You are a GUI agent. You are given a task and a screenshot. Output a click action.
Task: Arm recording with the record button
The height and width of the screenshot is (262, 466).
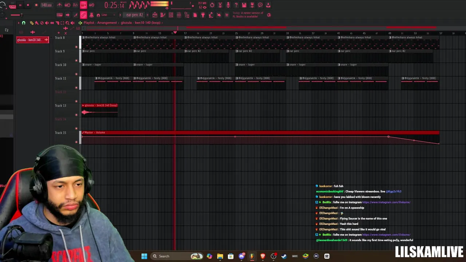(x=36, y=5)
